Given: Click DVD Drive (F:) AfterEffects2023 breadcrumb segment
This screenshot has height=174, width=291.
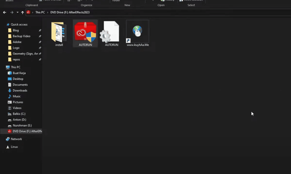Looking at the screenshot, I should (x=70, y=13).
